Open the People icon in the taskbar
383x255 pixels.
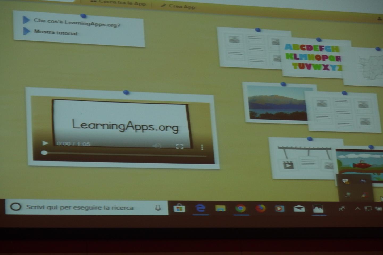(342, 209)
